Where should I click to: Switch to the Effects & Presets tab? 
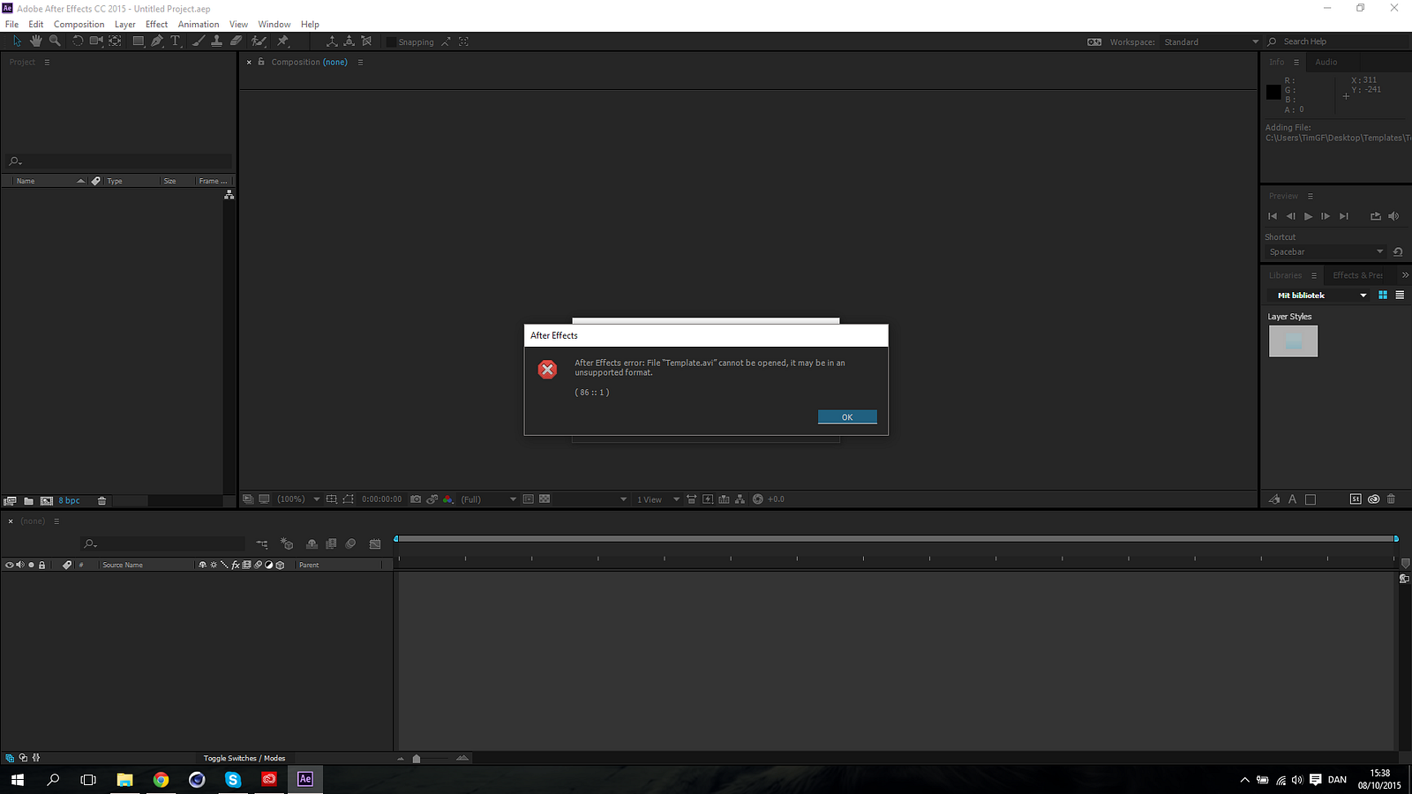1357,275
